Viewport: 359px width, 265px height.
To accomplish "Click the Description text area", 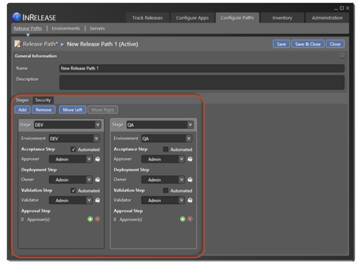I will point(202,82).
